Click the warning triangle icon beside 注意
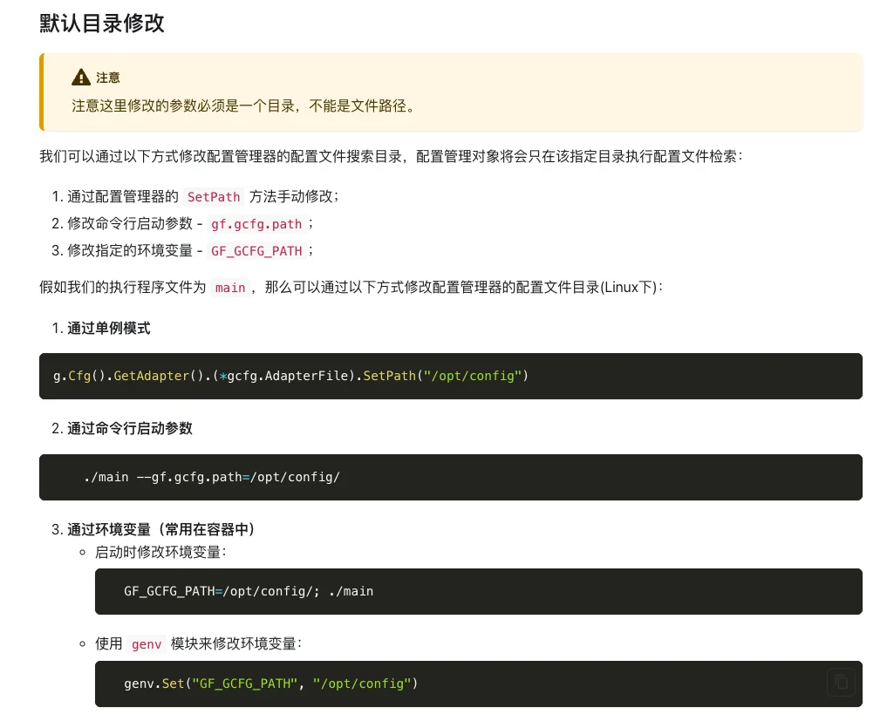 tap(81, 78)
